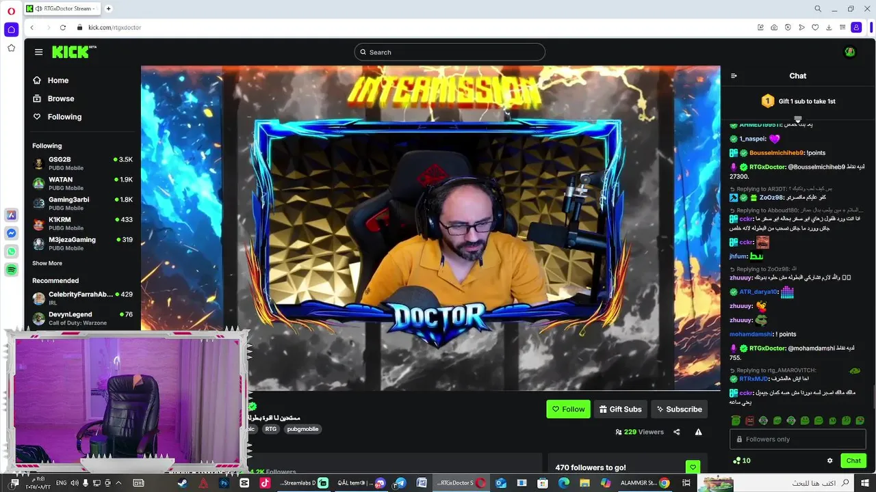
Task: Click the Followers only chat input
Action: [x=798, y=439]
